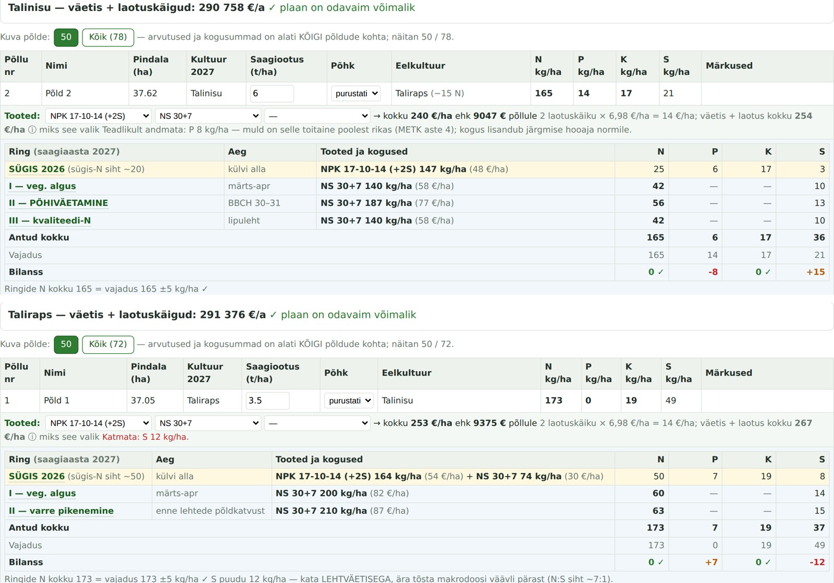This screenshot has height=583, width=834.
Task: Click 'enne lehtede põldkatvust' timing cell
Action: (x=211, y=511)
